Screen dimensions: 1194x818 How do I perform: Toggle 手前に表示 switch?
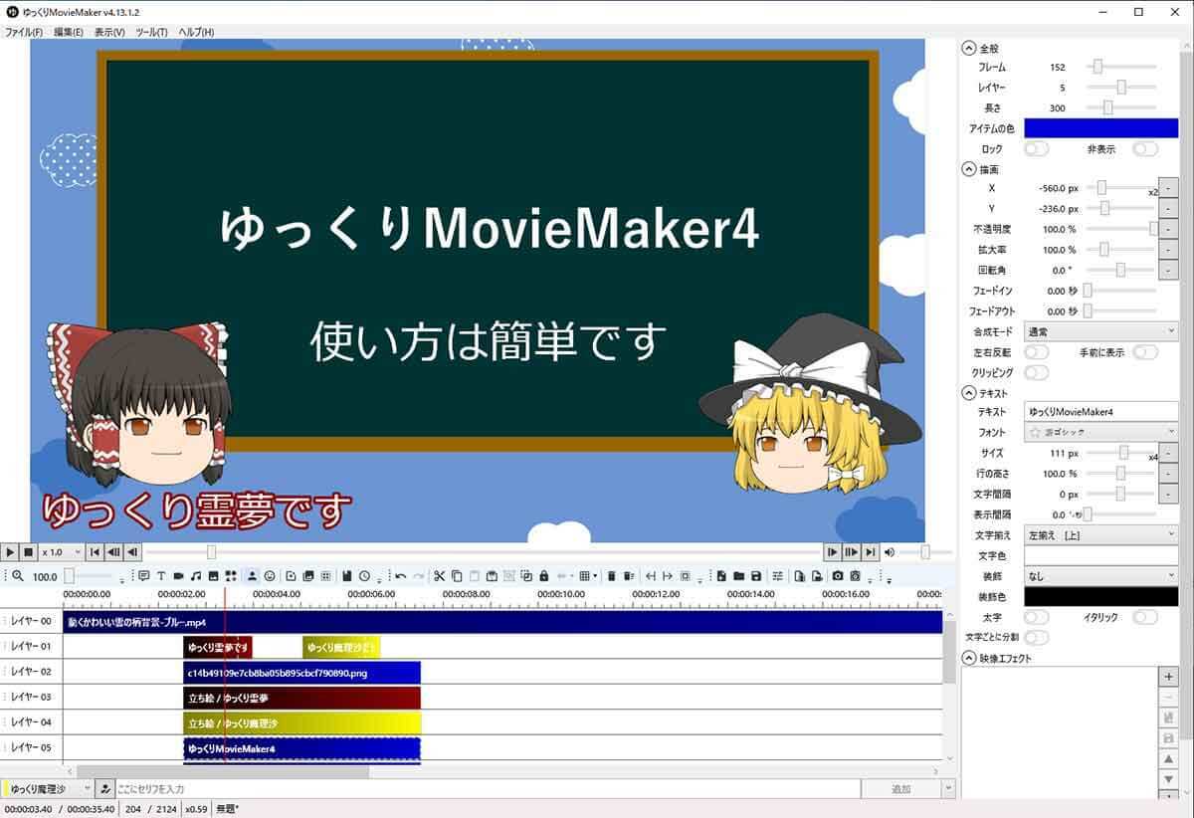coord(1145,352)
